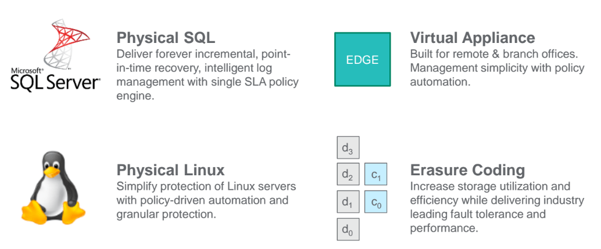This screenshot has height=249, width=601.
Task: Click the Physical Linux heading
Action: [x=170, y=170]
